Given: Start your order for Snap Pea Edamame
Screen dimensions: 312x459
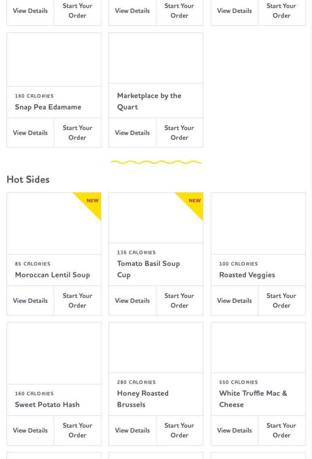Looking at the screenshot, I should click(77, 133).
